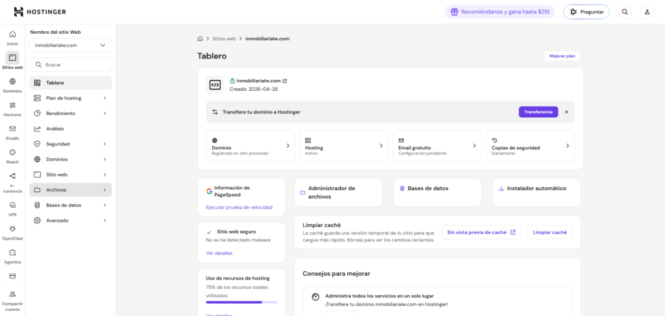
Task: Expand Rendimiento menu
Action: pyautogui.click(x=70, y=113)
